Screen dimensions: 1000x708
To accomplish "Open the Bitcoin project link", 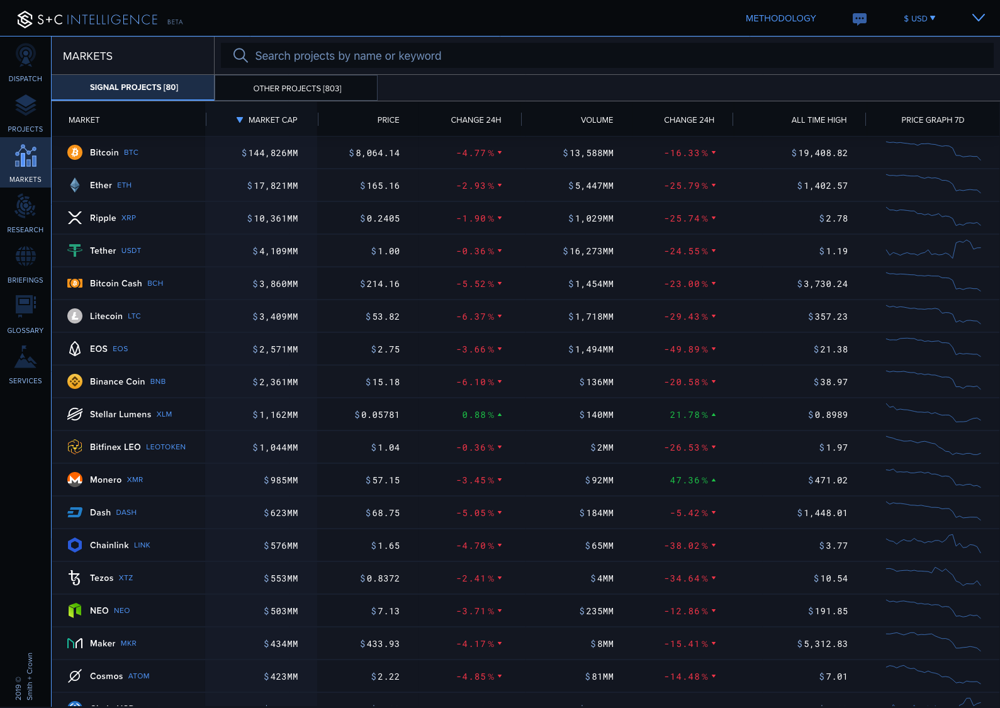I will pos(104,152).
